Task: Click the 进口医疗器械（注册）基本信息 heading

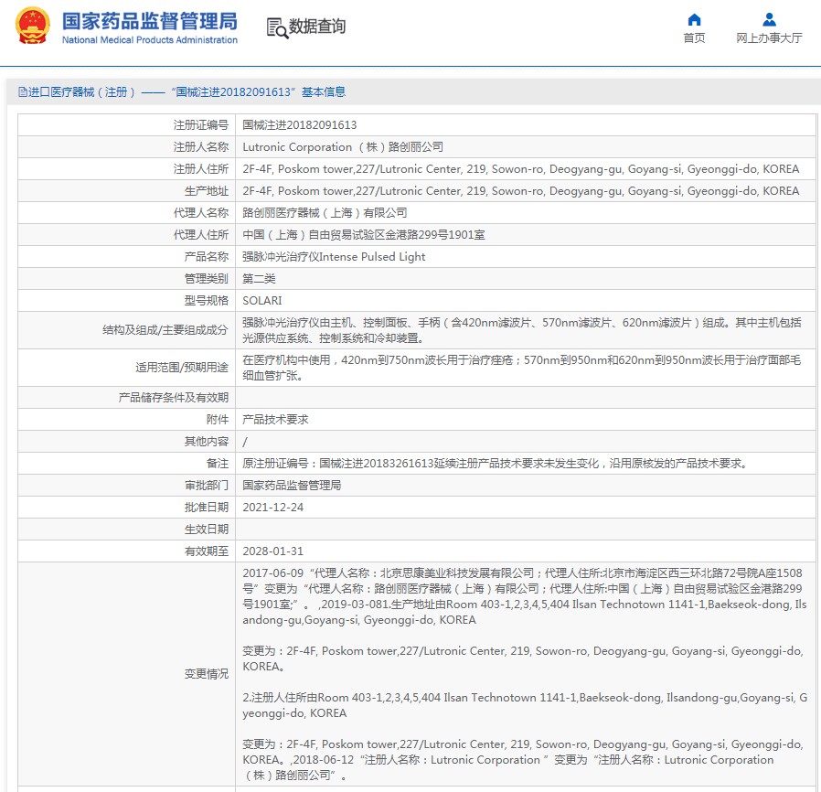Action: pos(182,92)
